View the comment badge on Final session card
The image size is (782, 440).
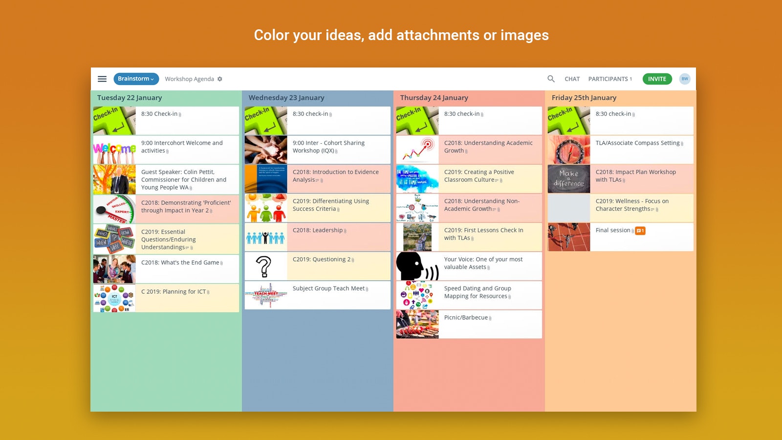[x=641, y=230]
